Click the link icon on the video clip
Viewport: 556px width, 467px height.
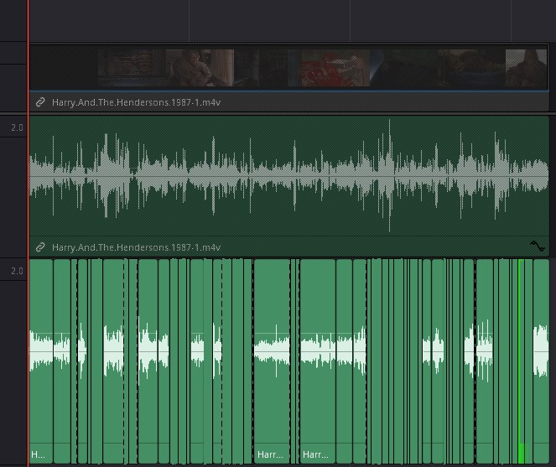[x=40, y=102]
